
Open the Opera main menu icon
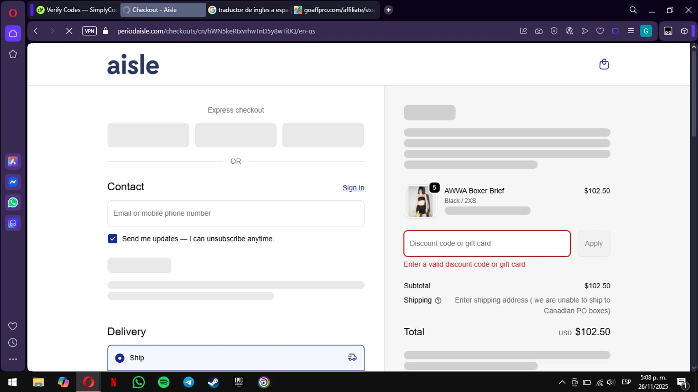point(13,13)
